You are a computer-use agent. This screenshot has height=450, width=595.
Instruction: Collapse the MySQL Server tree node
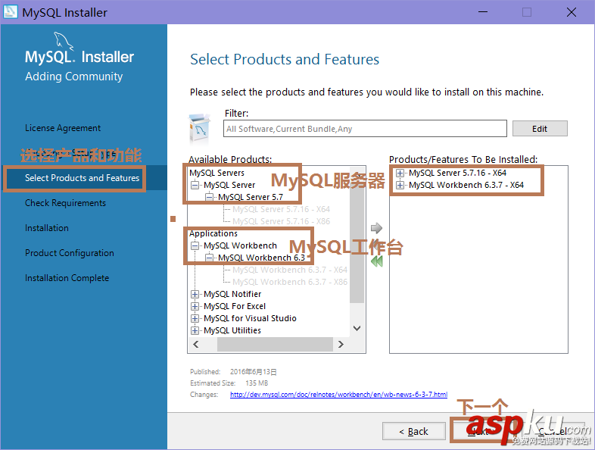pyautogui.click(x=195, y=185)
